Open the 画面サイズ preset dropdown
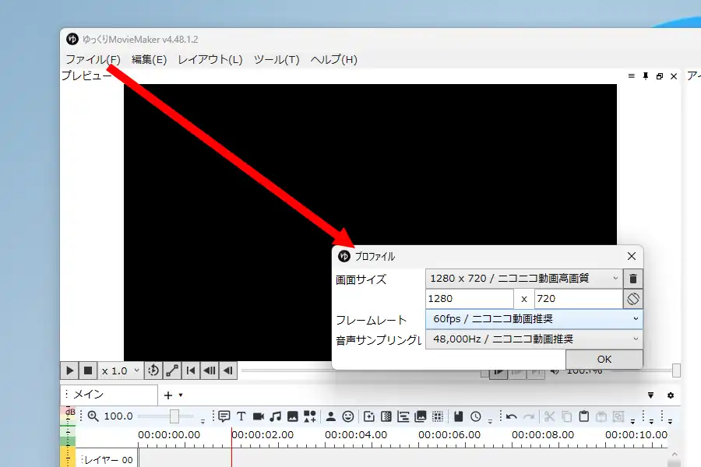The width and height of the screenshot is (701, 467). pyautogui.click(x=524, y=279)
